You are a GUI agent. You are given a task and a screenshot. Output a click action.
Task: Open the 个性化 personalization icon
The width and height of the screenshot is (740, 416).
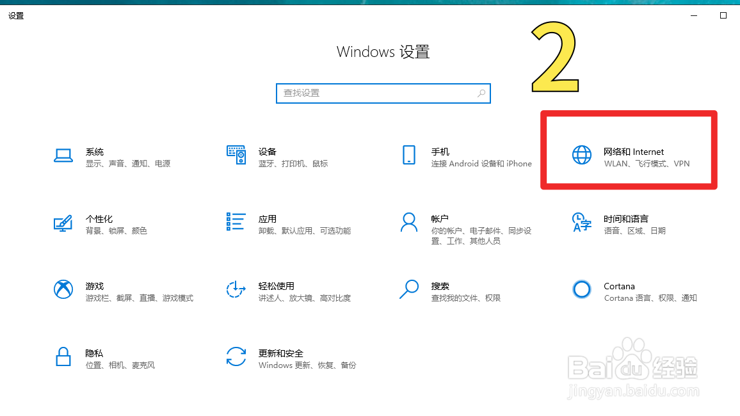pyautogui.click(x=63, y=223)
